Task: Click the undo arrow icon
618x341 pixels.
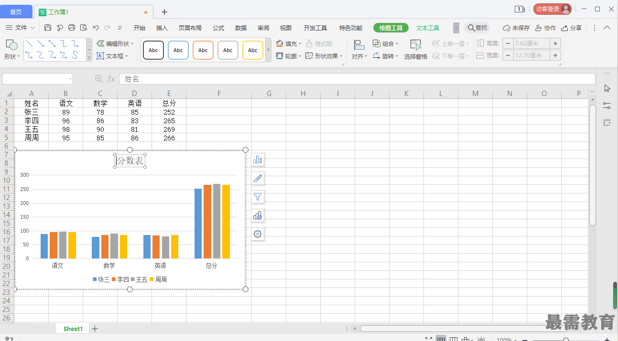Action: point(96,28)
